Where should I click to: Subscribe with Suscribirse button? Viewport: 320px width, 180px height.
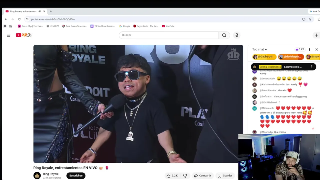76,175
